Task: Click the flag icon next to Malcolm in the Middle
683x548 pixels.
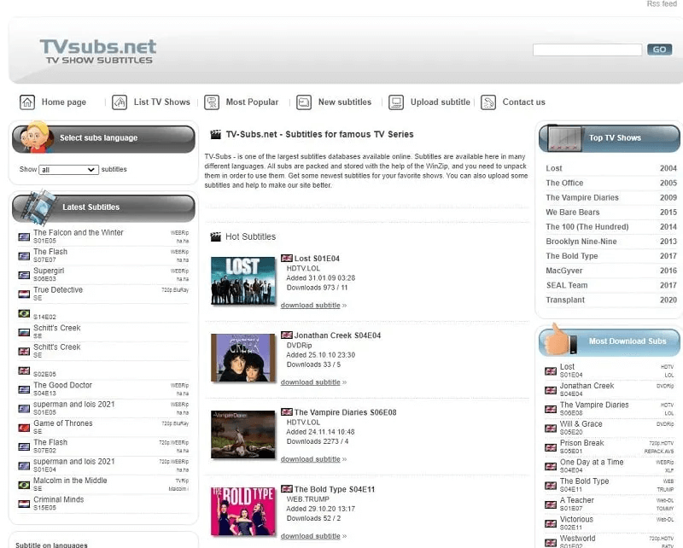Action: (x=24, y=485)
